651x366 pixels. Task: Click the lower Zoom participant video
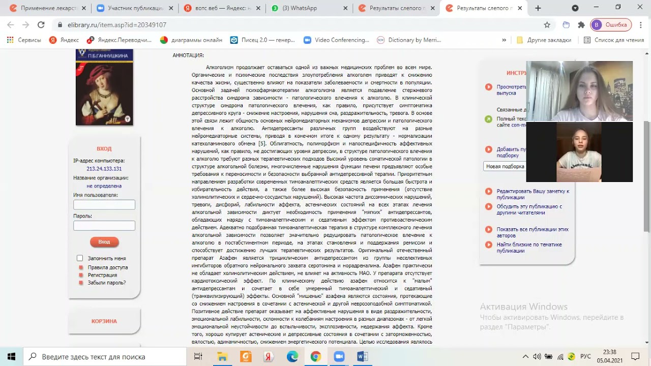579,152
